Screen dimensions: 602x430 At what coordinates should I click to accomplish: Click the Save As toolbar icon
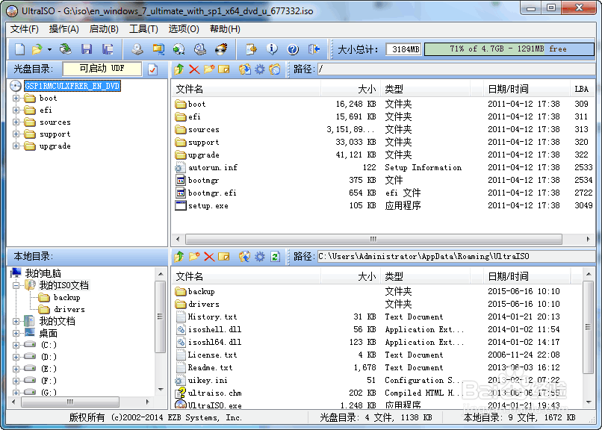(x=108, y=49)
